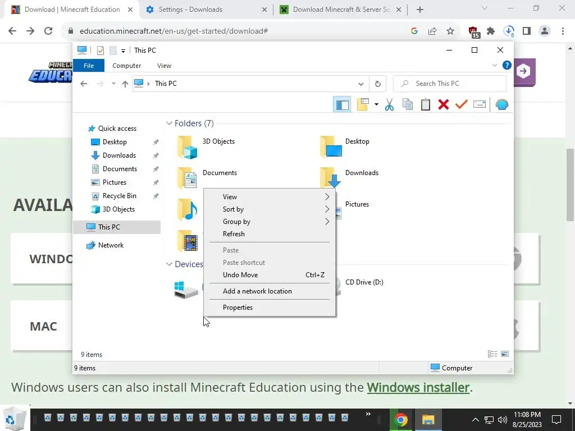Open a new Chrome tab

[420, 10]
